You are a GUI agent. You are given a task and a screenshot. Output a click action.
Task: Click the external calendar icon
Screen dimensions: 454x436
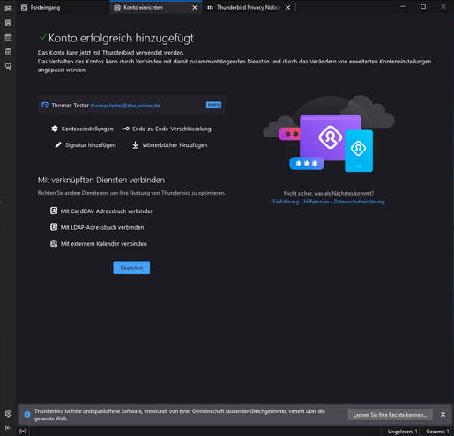[54, 243]
